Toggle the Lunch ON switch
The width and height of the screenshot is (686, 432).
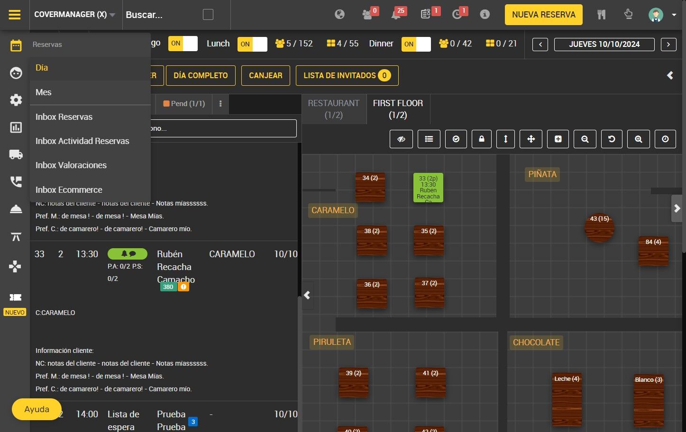252,44
